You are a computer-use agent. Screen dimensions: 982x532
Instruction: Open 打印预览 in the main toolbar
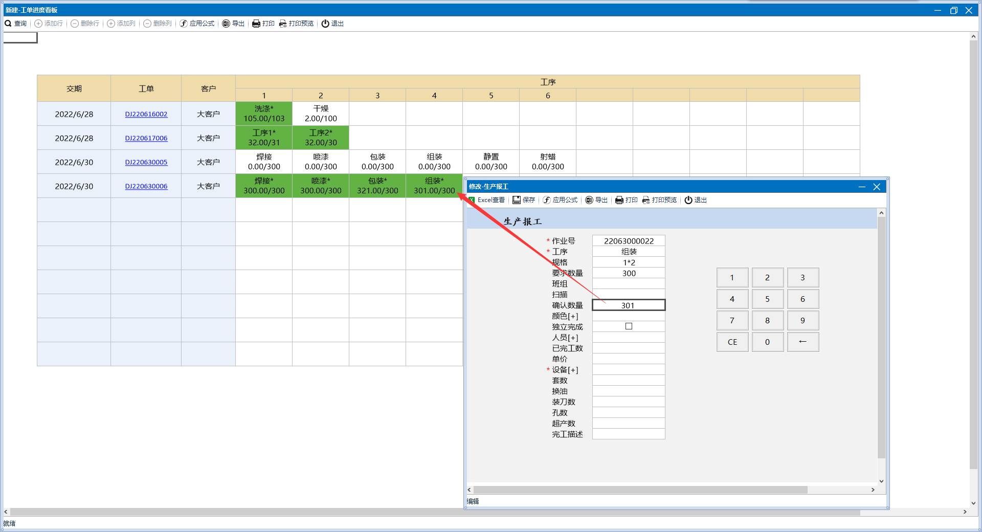296,24
